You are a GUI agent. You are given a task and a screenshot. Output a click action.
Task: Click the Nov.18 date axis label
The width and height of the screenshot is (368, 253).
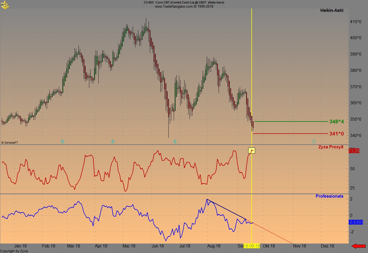click(300, 246)
